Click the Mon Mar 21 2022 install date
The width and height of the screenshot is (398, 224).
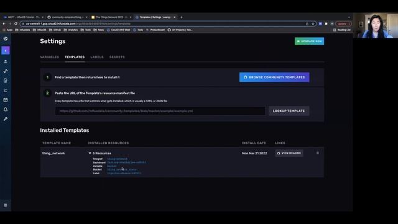(x=254, y=153)
